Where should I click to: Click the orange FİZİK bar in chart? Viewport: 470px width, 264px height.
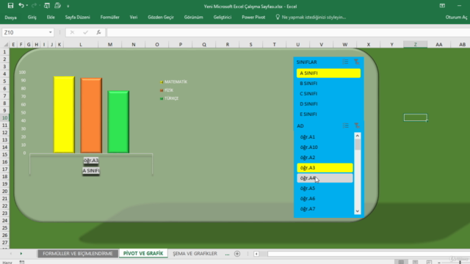click(91, 116)
